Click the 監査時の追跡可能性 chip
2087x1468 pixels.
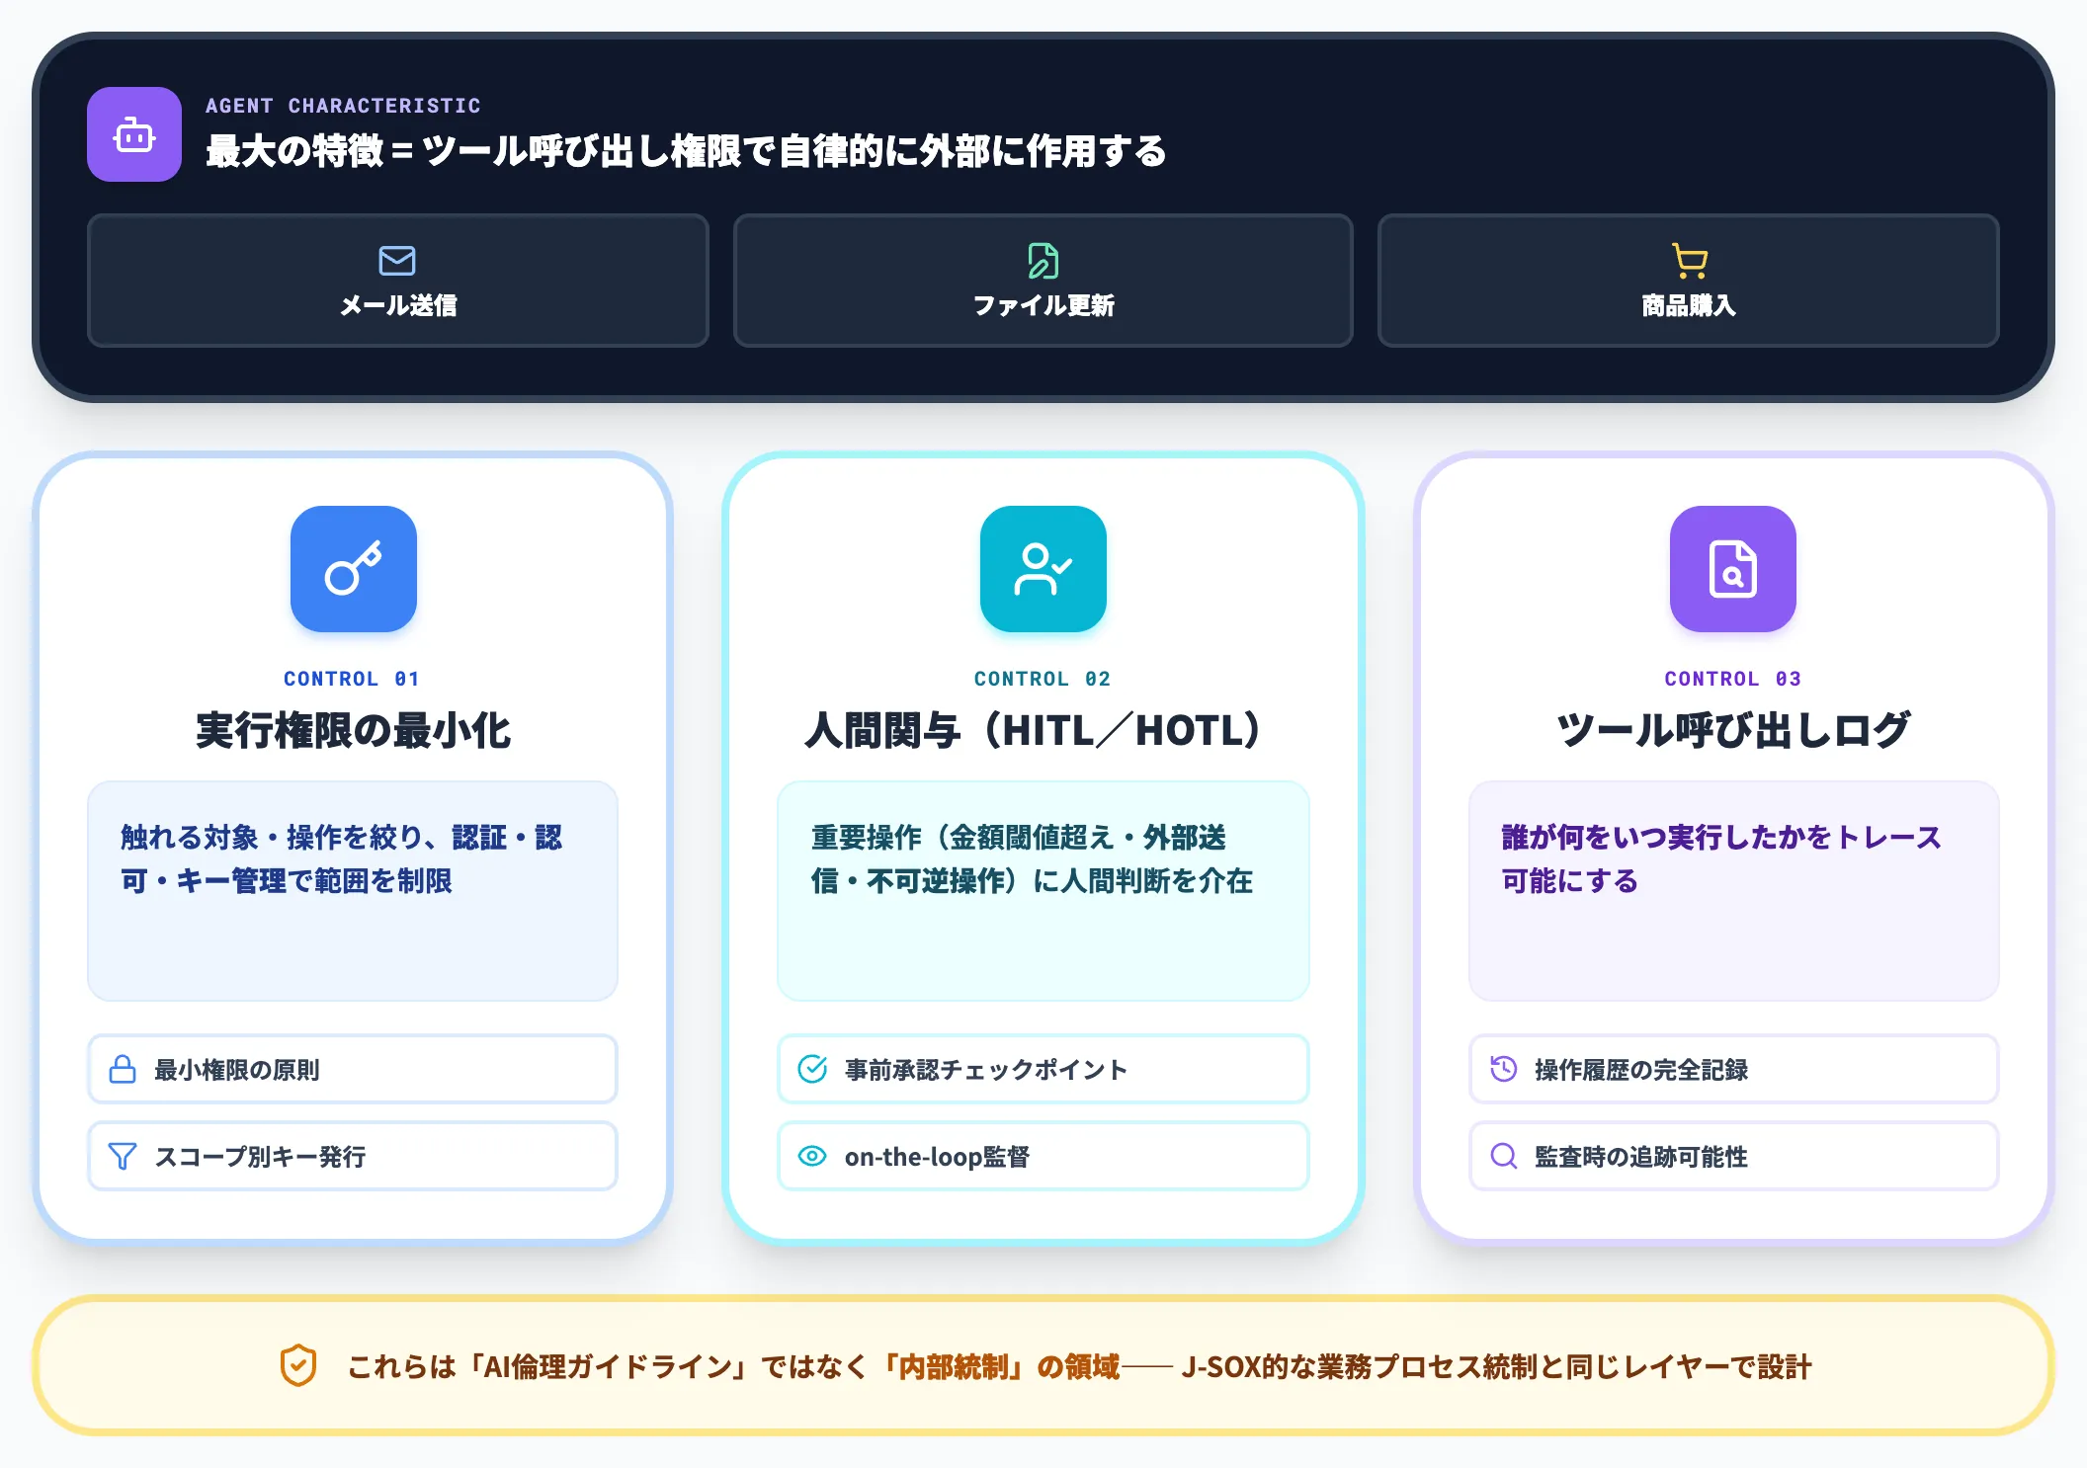1734,1156
